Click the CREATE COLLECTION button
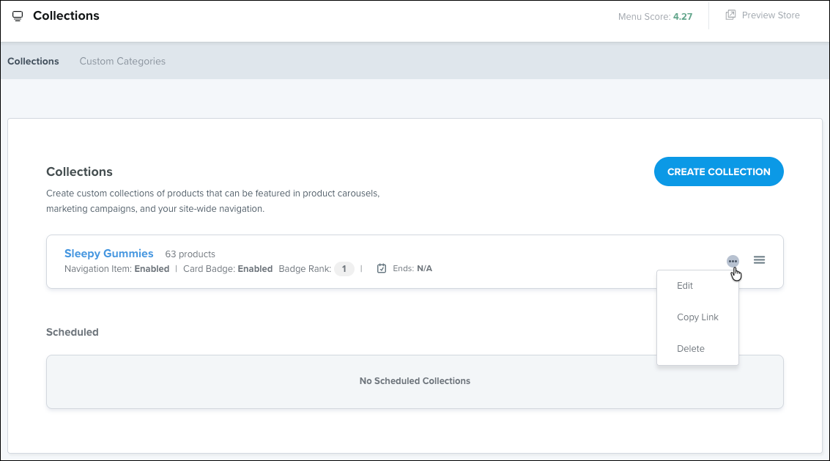The width and height of the screenshot is (830, 461). click(x=719, y=172)
